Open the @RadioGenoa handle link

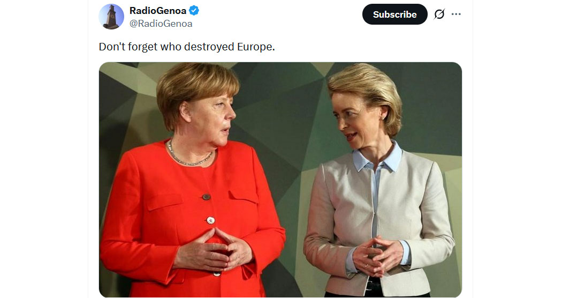click(161, 24)
